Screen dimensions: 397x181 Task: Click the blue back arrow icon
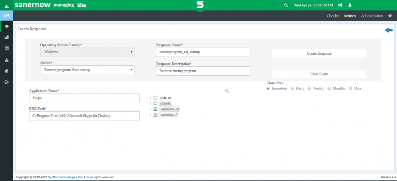(388, 30)
